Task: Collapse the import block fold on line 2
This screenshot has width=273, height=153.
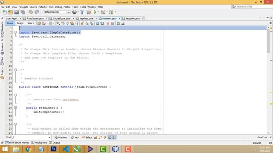Action: tap(15, 32)
